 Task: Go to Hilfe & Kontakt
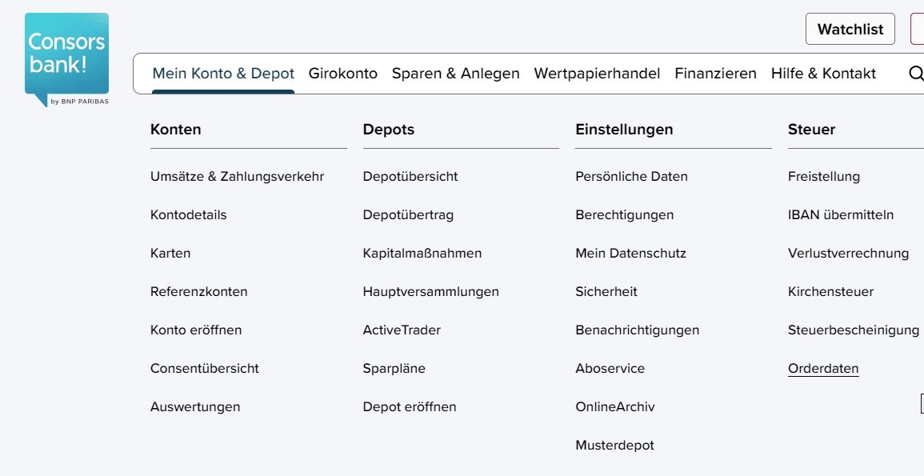(823, 74)
